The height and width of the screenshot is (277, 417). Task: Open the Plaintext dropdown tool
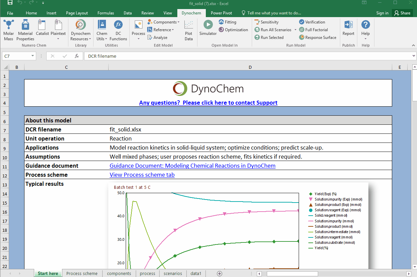(x=58, y=30)
